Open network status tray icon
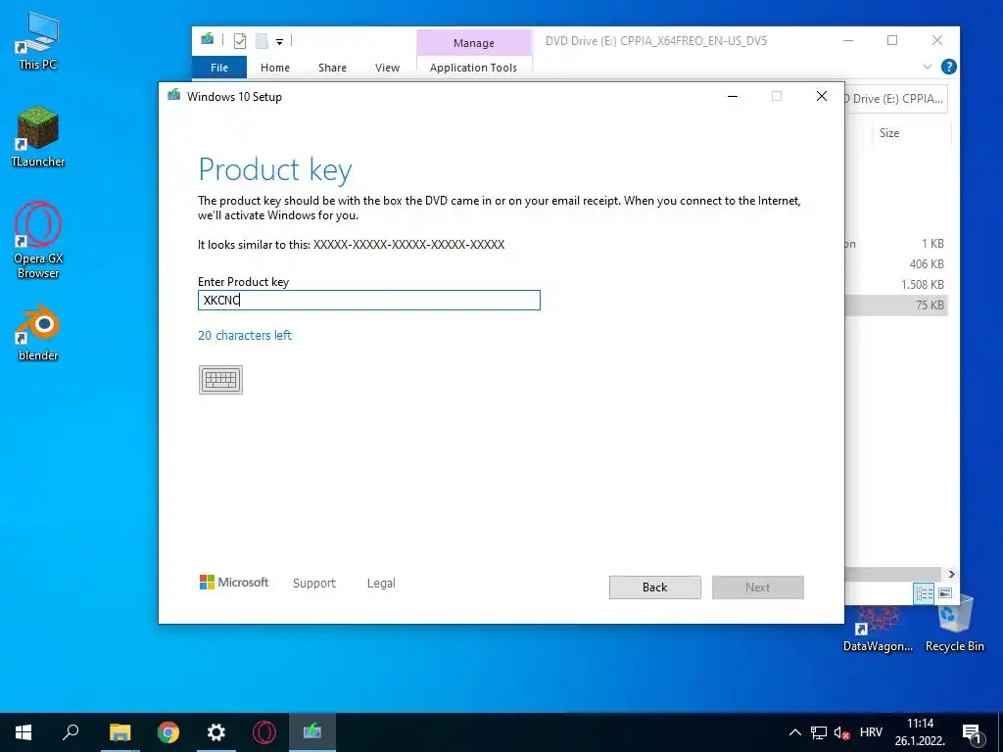This screenshot has height=752, width=1003. [819, 732]
